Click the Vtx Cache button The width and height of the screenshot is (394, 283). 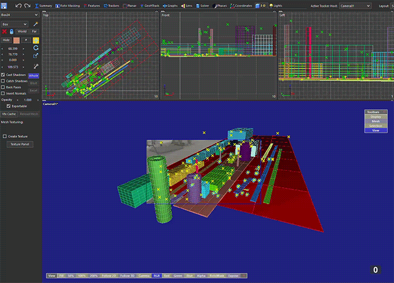click(x=9, y=114)
